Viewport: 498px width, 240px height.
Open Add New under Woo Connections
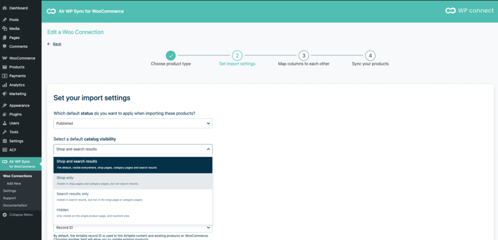click(x=14, y=184)
